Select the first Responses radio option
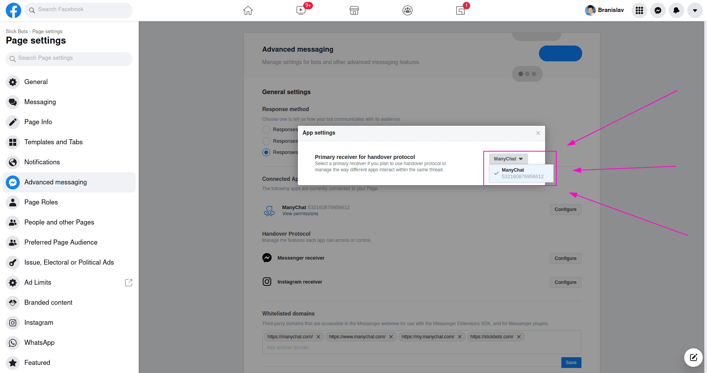Image resolution: width=707 pixels, height=373 pixels. [x=266, y=130]
